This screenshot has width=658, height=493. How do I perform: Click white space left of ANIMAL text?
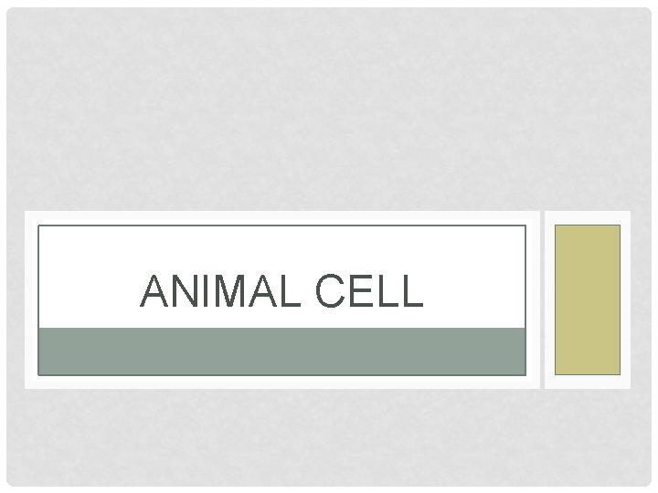(x=89, y=290)
